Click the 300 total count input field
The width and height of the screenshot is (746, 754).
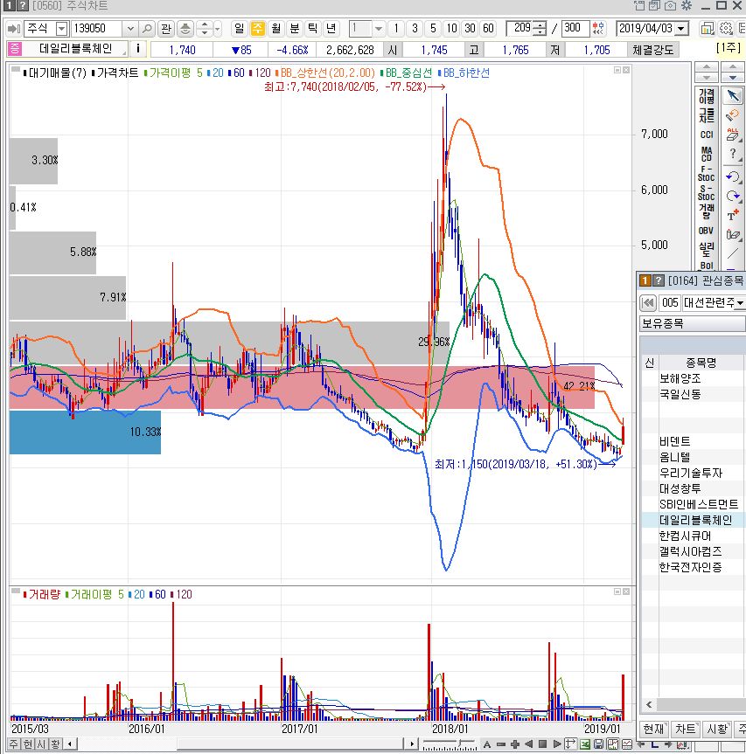[x=575, y=28]
